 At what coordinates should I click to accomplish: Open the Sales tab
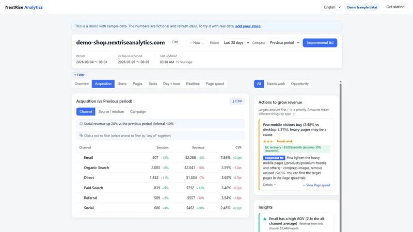(152, 84)
